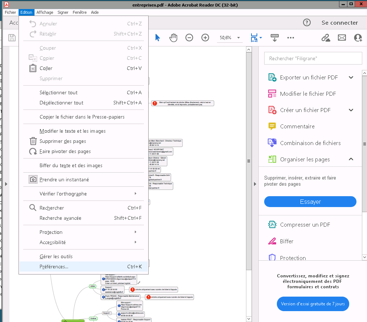The image size is (367, 322).
Task: Click the document vertical scrollbar thumb
Action: tap(249, 161)
